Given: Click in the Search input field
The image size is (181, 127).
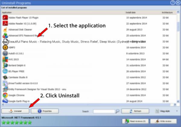Looking at the screenshot, I should coord(104,111).
